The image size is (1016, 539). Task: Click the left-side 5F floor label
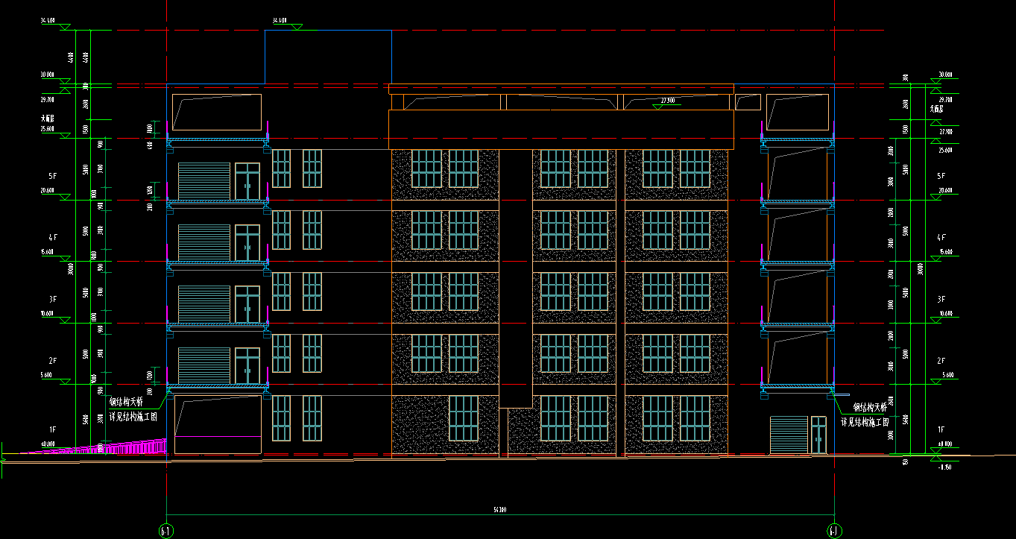pos(52,176)
